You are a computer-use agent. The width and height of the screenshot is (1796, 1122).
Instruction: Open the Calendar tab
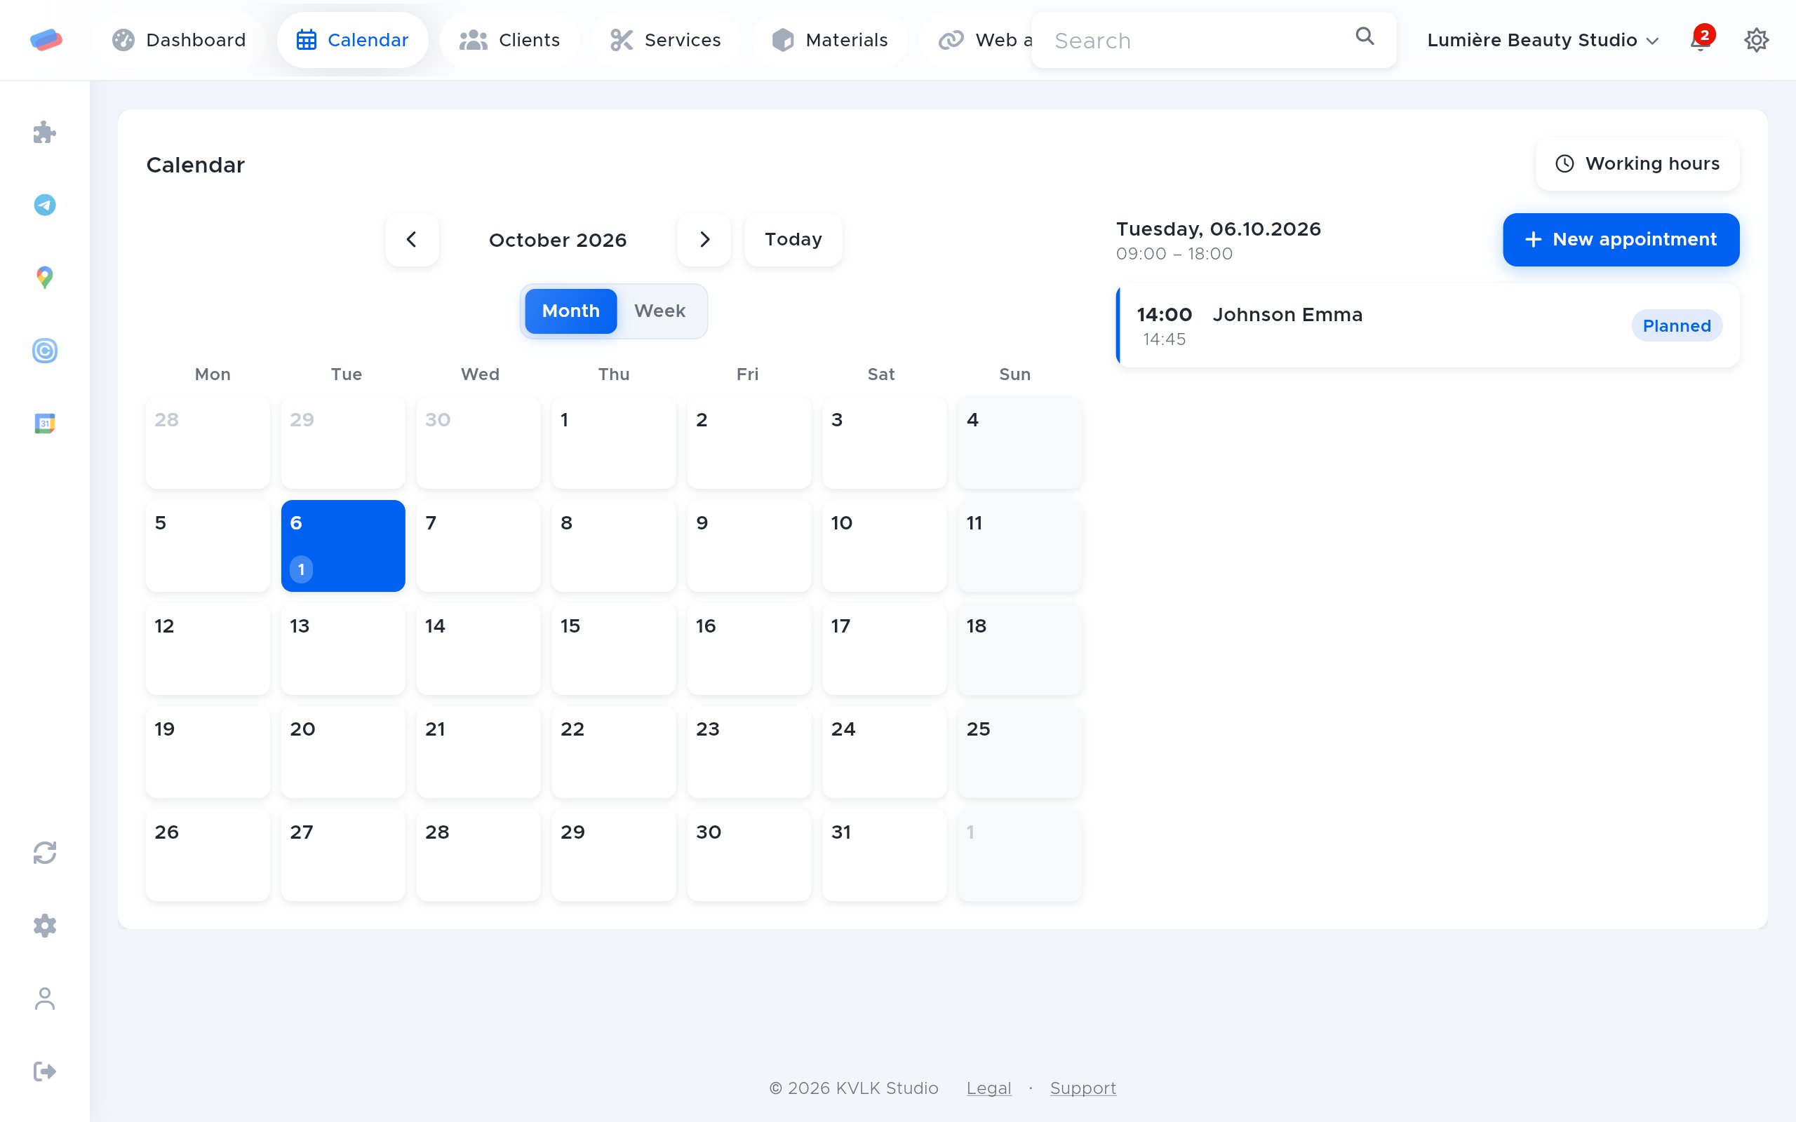point(352,40)
